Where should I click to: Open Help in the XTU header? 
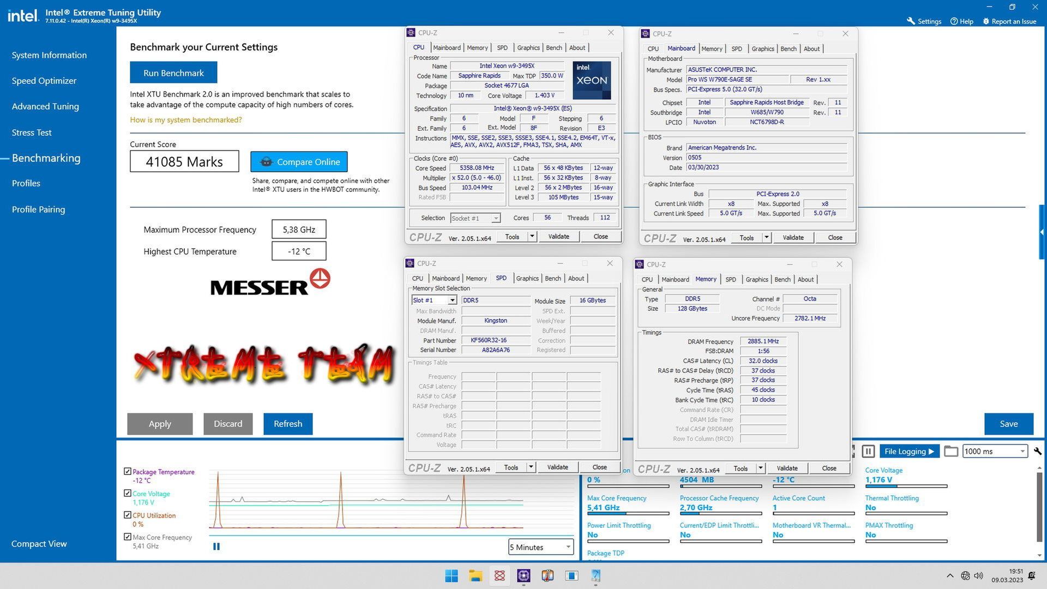point(961,21)
